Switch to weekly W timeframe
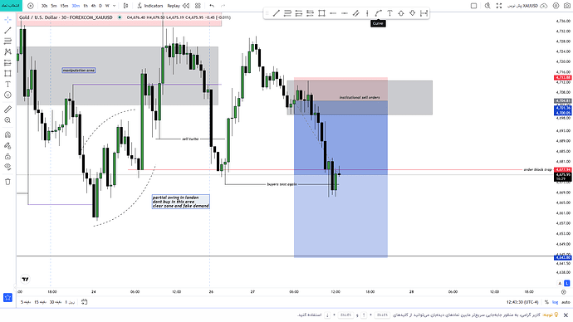Screen dimensions: 573x322 point(107,6)
